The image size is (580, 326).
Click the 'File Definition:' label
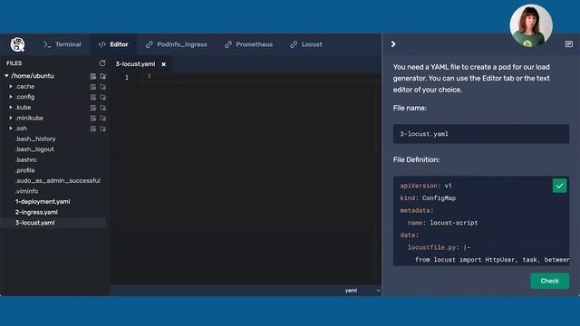tap(416, 159)
